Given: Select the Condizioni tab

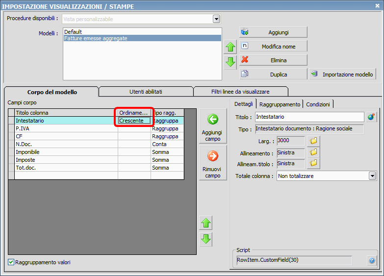Looking at the screenshot, I should [x=318, y=104].
